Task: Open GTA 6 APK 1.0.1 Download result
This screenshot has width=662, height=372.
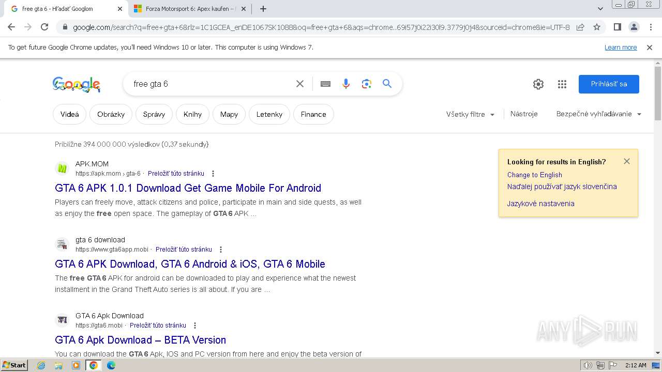Action: coord(188,188)
